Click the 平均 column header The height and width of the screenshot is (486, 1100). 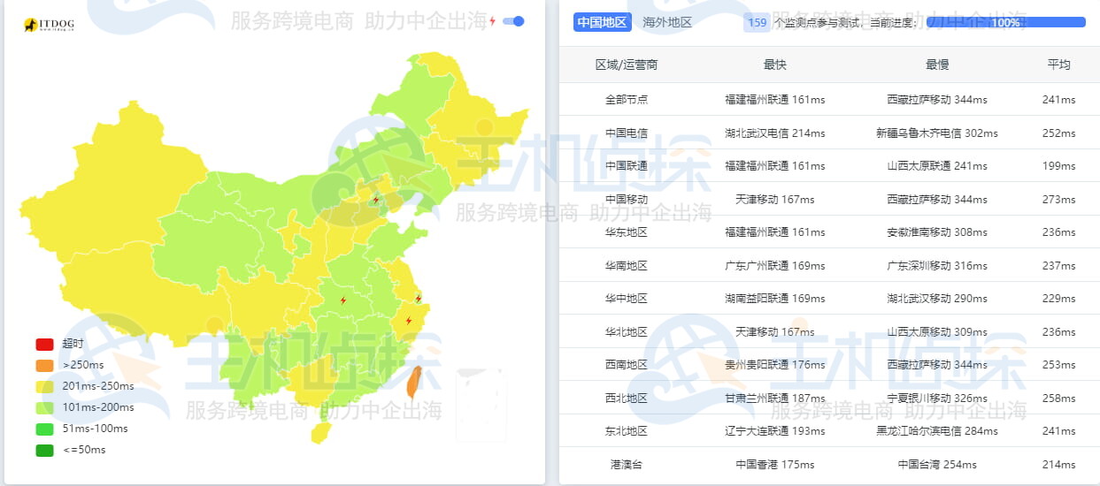pyautogui.click(x=1058, y=65)
